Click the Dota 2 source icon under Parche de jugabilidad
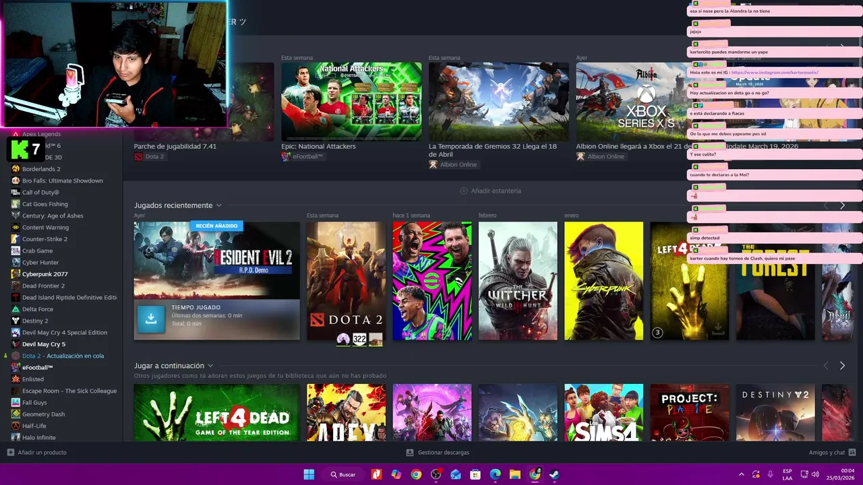Viewport: 863px width, 485px height. 138,156
